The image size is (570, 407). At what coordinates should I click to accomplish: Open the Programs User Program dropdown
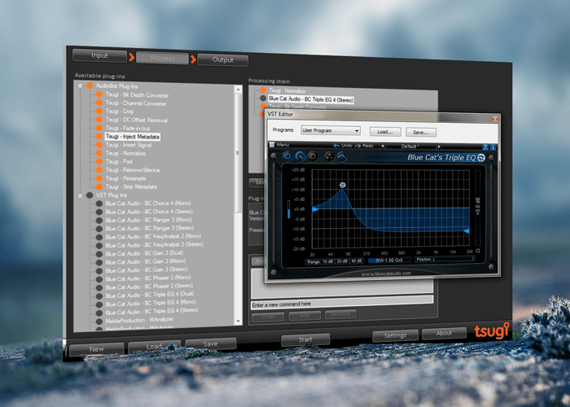pyautogui.click(x=331, y=130)
